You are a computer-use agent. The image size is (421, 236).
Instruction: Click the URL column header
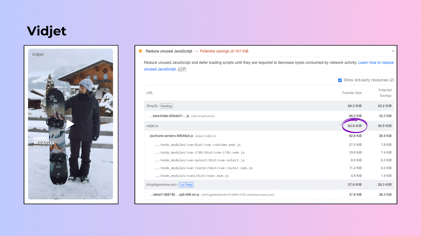[150, 93]
